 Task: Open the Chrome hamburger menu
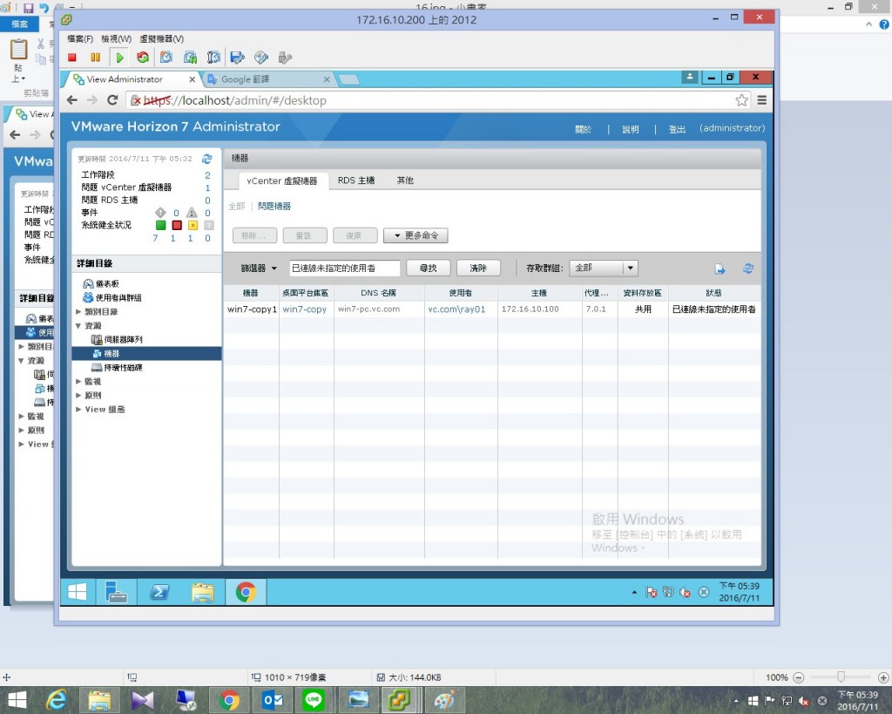click(x=762, y=100)
